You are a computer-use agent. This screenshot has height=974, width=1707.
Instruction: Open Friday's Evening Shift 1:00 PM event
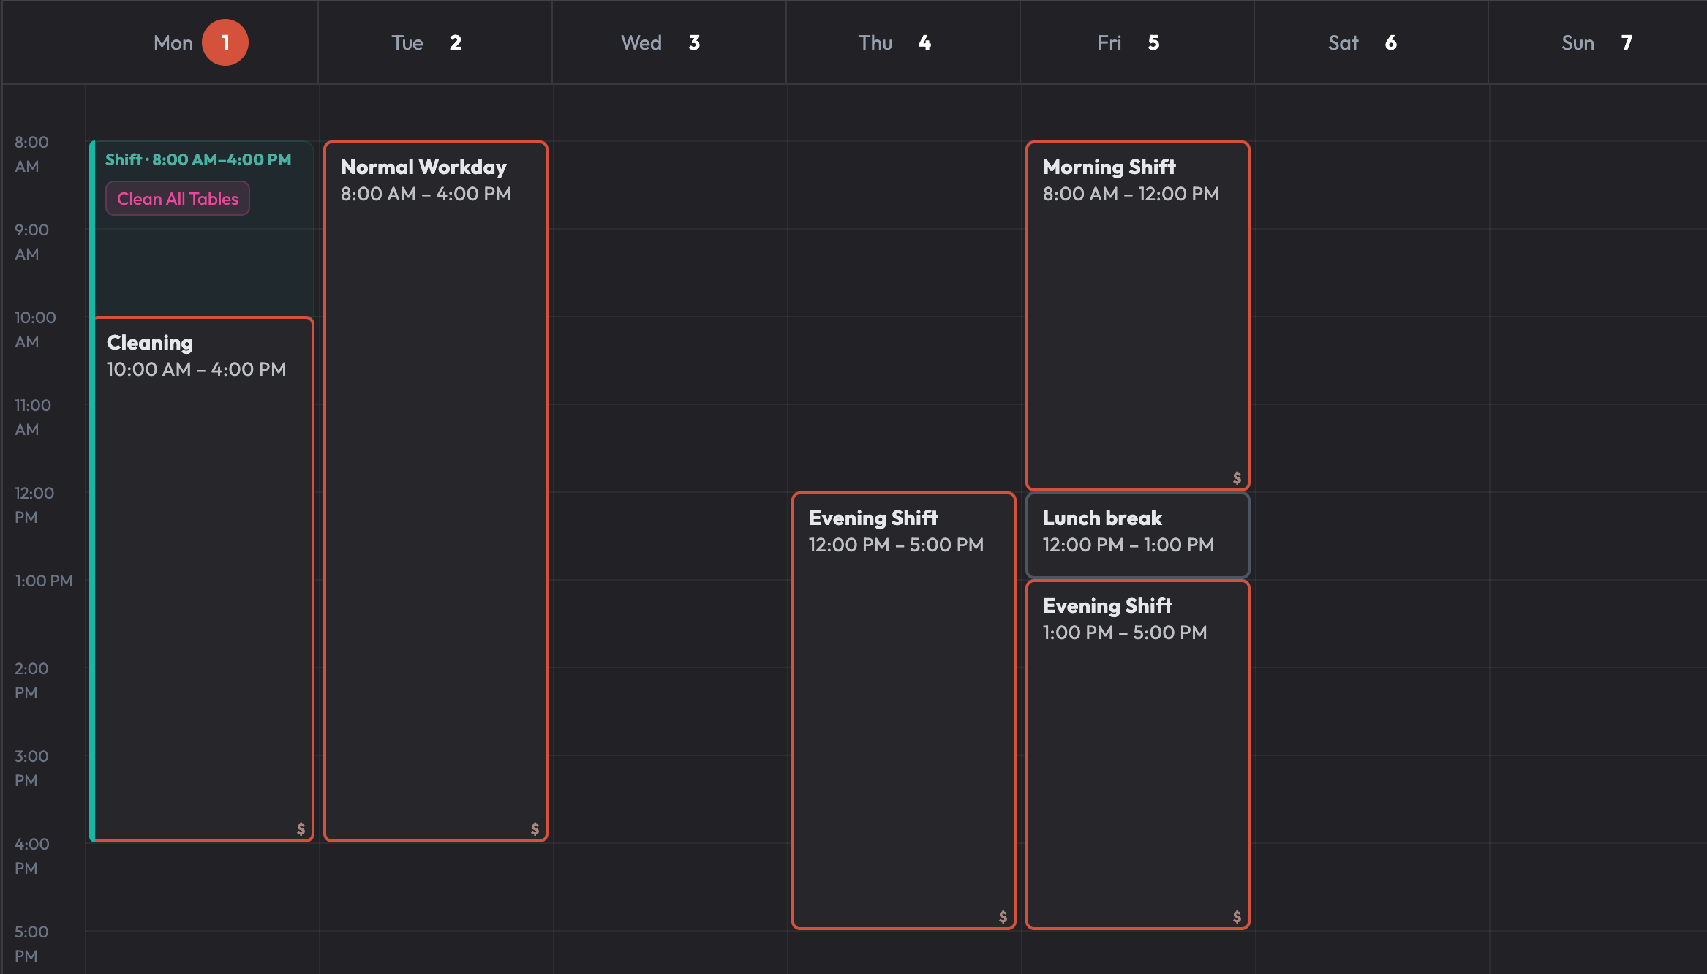tap(1138, 755)
